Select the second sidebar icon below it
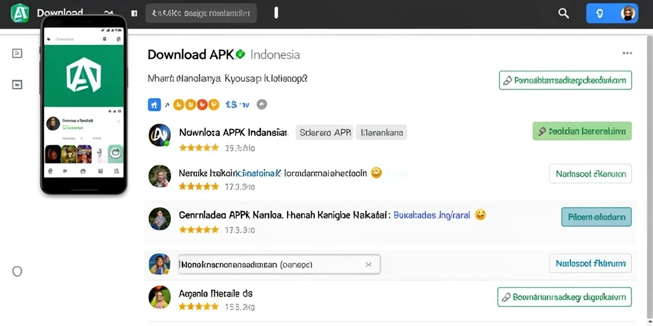This screenshot has width=653, height=326. (x=17, y=85)
